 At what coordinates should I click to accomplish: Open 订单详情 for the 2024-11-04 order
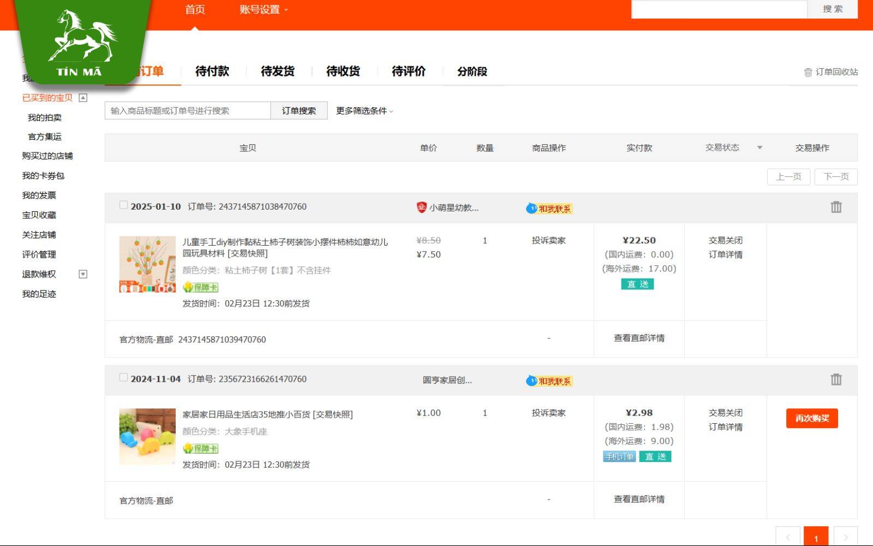(x=726, y=427)
